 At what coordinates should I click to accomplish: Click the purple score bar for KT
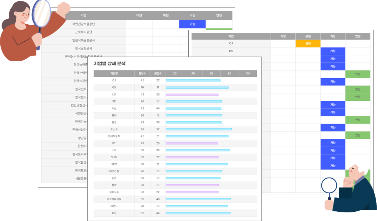coord(192,143)
